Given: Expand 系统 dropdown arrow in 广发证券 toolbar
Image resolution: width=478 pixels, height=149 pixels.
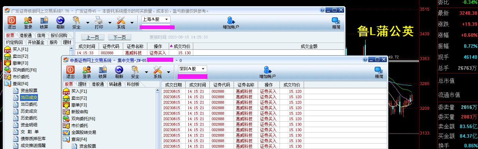Looking at the screenshot, I should coord(132,23).
